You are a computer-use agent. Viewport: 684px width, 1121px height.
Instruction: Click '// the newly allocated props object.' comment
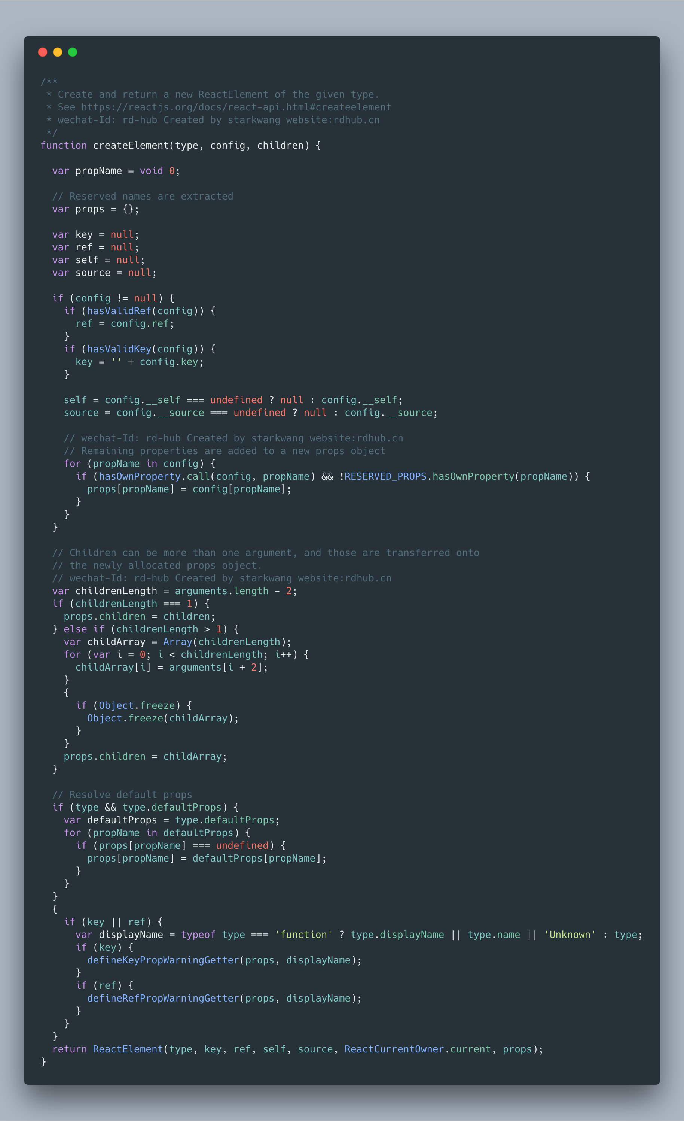(x=157, y=566)
